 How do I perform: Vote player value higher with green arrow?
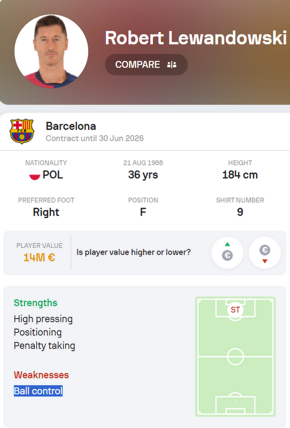(x=227, y=253)
